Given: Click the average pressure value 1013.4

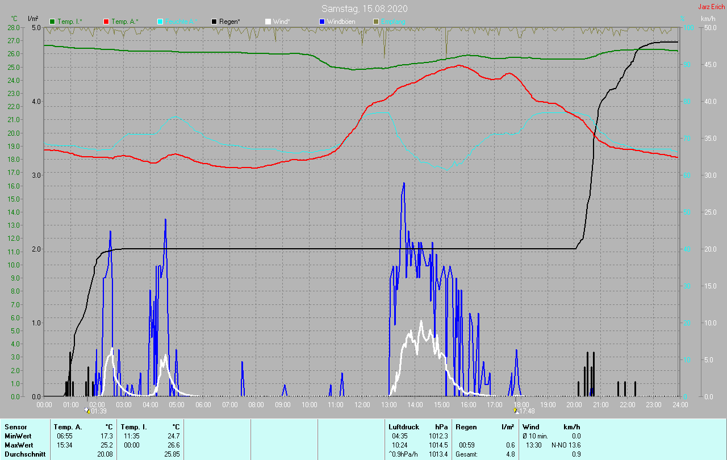Looking at the screenshot, I should coord(438,454).
